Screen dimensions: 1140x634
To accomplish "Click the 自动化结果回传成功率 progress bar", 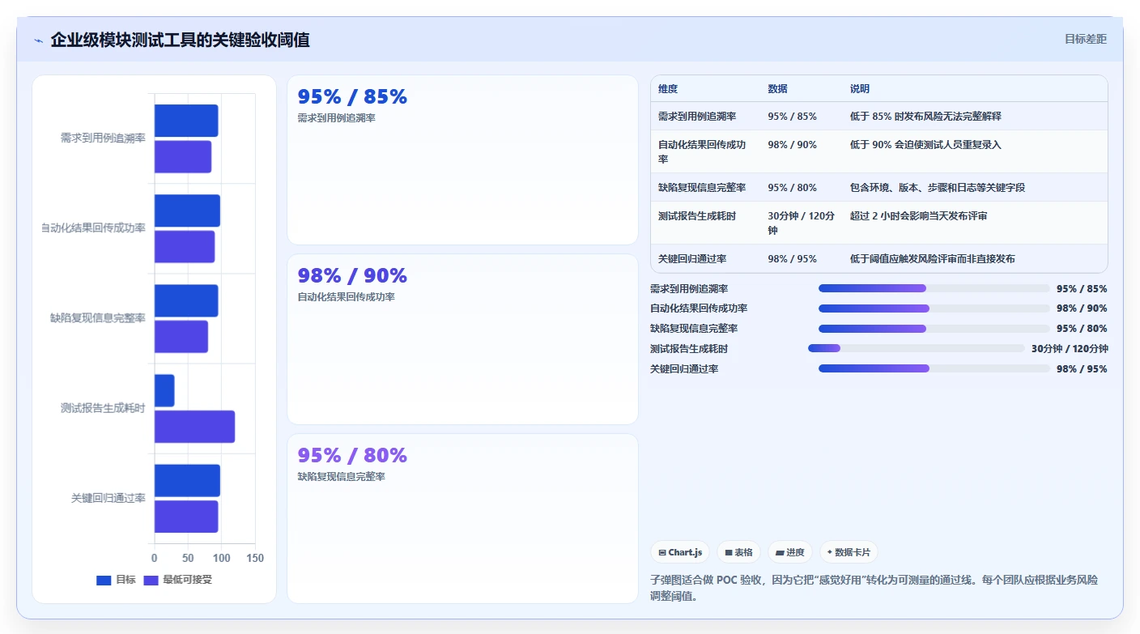I will coord(934,308).
